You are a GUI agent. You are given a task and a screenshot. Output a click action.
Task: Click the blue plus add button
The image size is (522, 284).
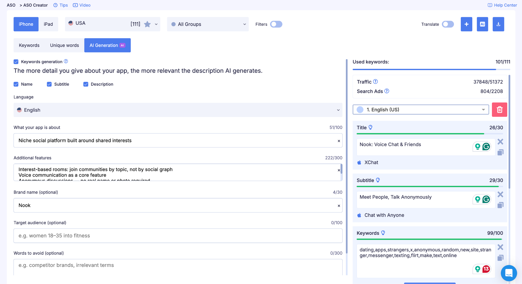click(466, 24)
